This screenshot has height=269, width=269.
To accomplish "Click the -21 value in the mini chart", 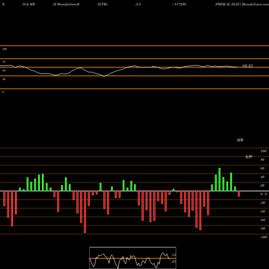I will coord(173,261).
